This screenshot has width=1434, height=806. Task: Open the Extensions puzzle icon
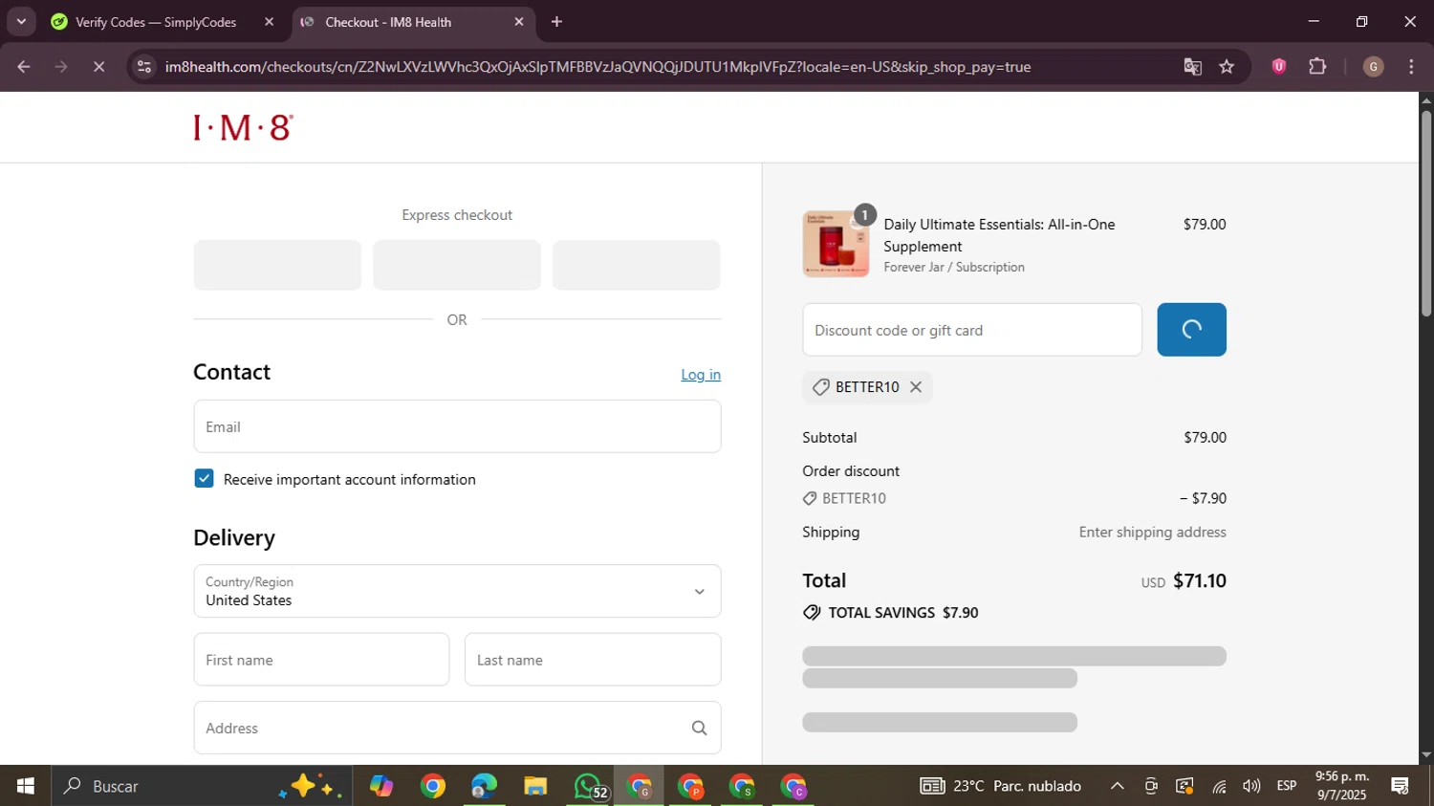(1317, 66)
